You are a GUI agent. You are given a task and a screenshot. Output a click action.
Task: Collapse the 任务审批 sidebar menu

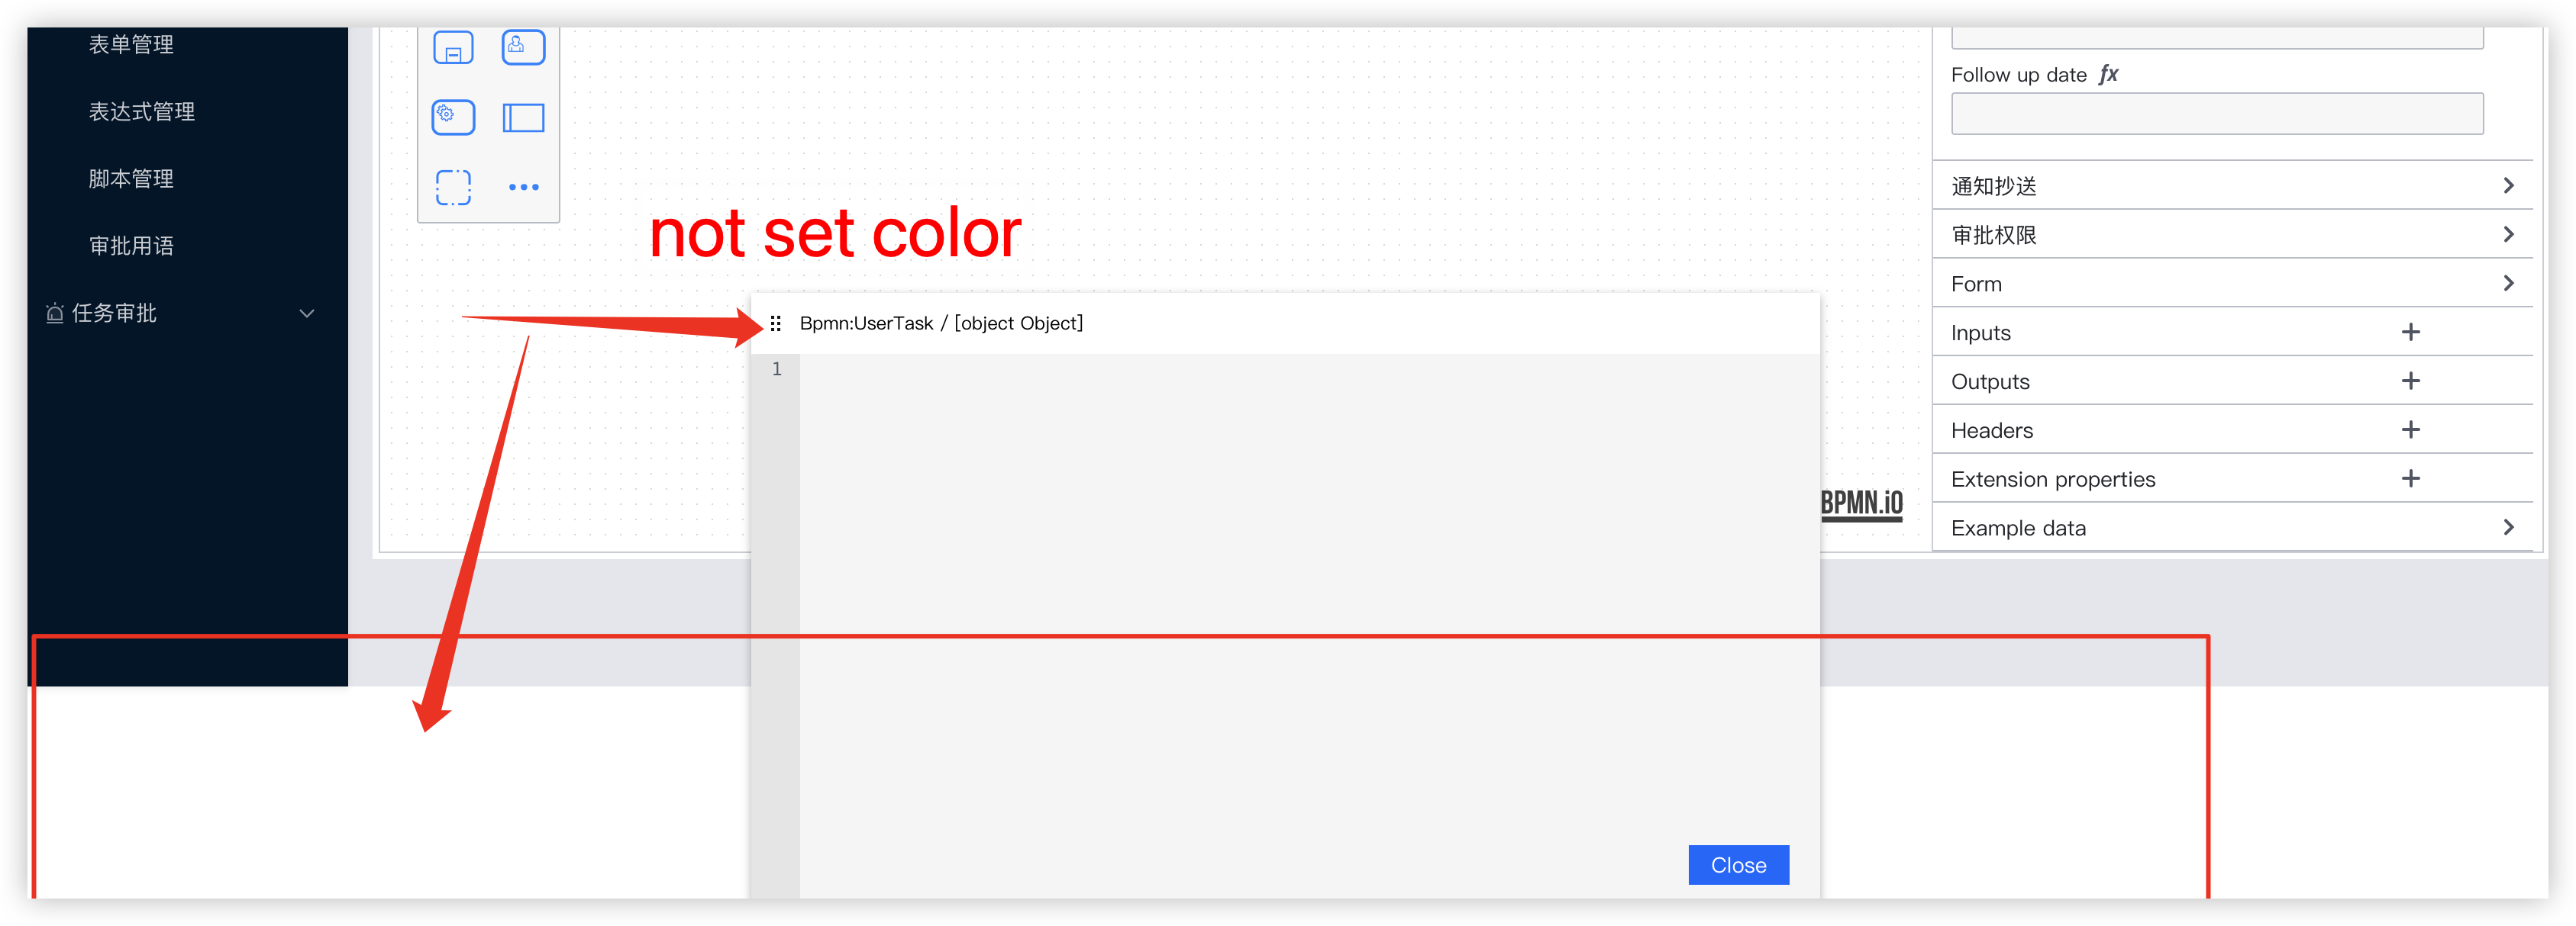coord(306,313)
